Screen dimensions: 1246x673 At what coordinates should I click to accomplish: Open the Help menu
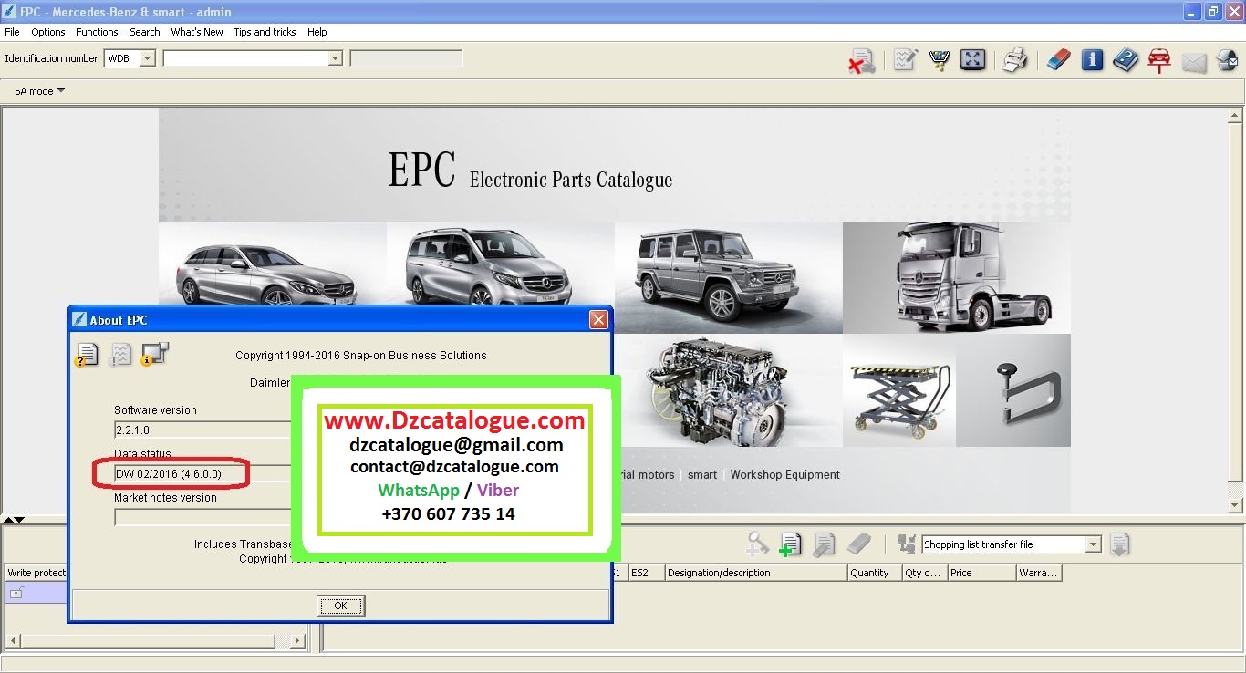(x=317, y=32)
